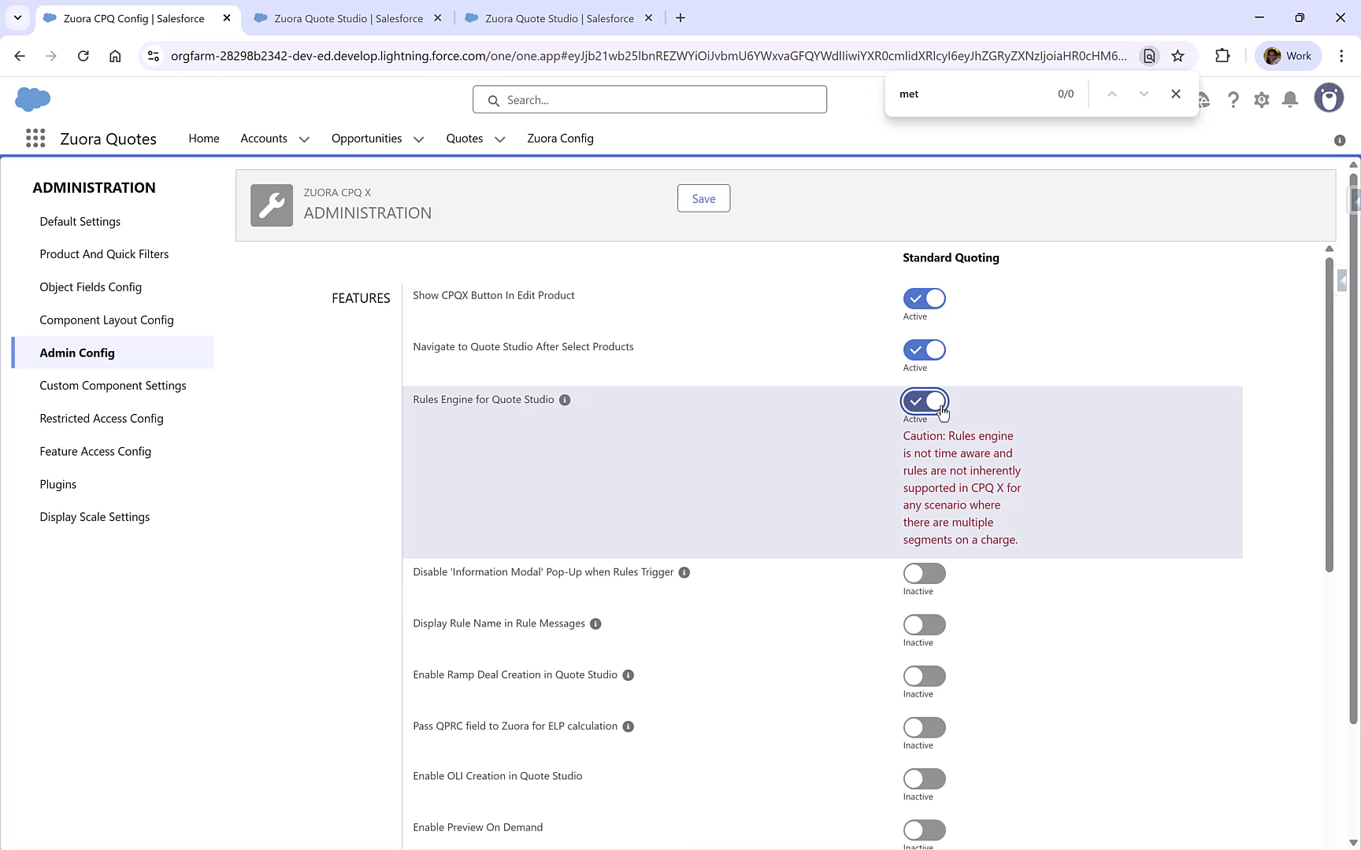Viewport: 1361px width, 850px height.
Task: Turn on Enable Preview On Demand
Action: pos(924,829)
